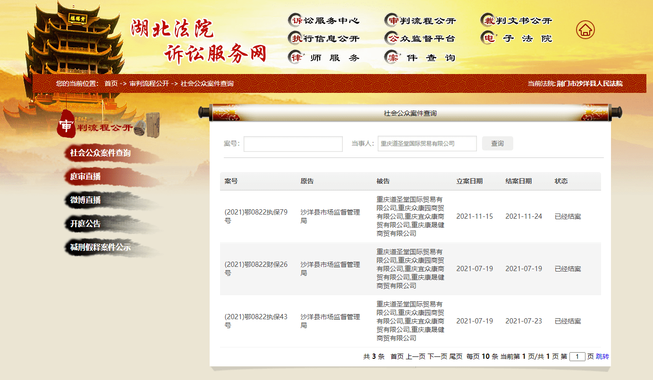Viewport: 653px width, 380px height.
Task: Select 社会公众案件查询 in sidebar
Action: 100,153
